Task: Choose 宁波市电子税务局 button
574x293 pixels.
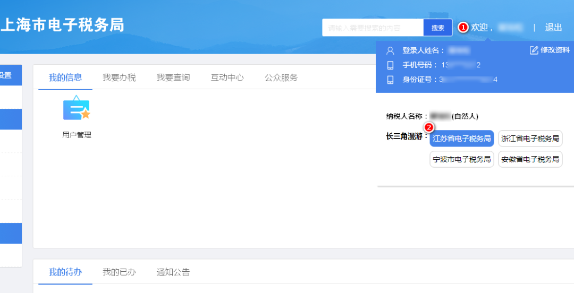Action: [x=461, y=159]
